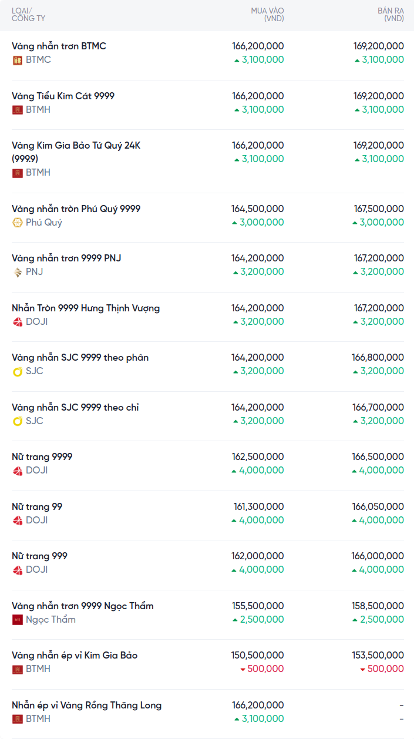Screen dimensions: 414x739
Task: Click Kim Gia Bảo buy price 150,500,000
Action: 258,655
